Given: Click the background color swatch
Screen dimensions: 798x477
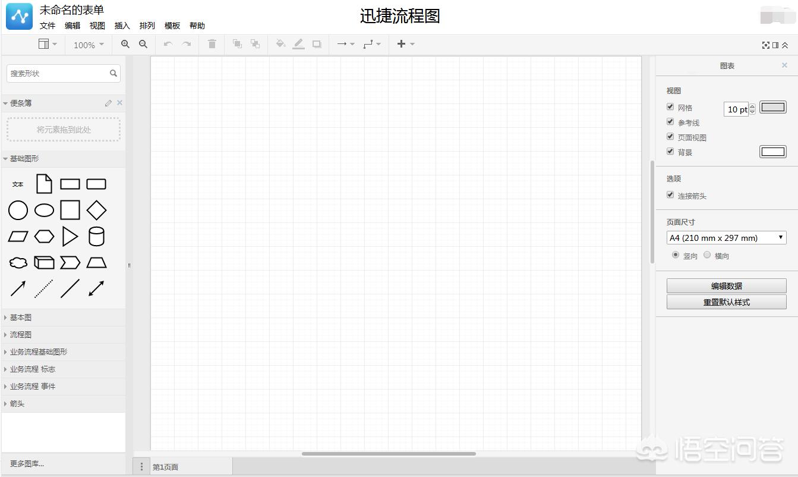Looking at the screenshot, I should pos(773,152).
